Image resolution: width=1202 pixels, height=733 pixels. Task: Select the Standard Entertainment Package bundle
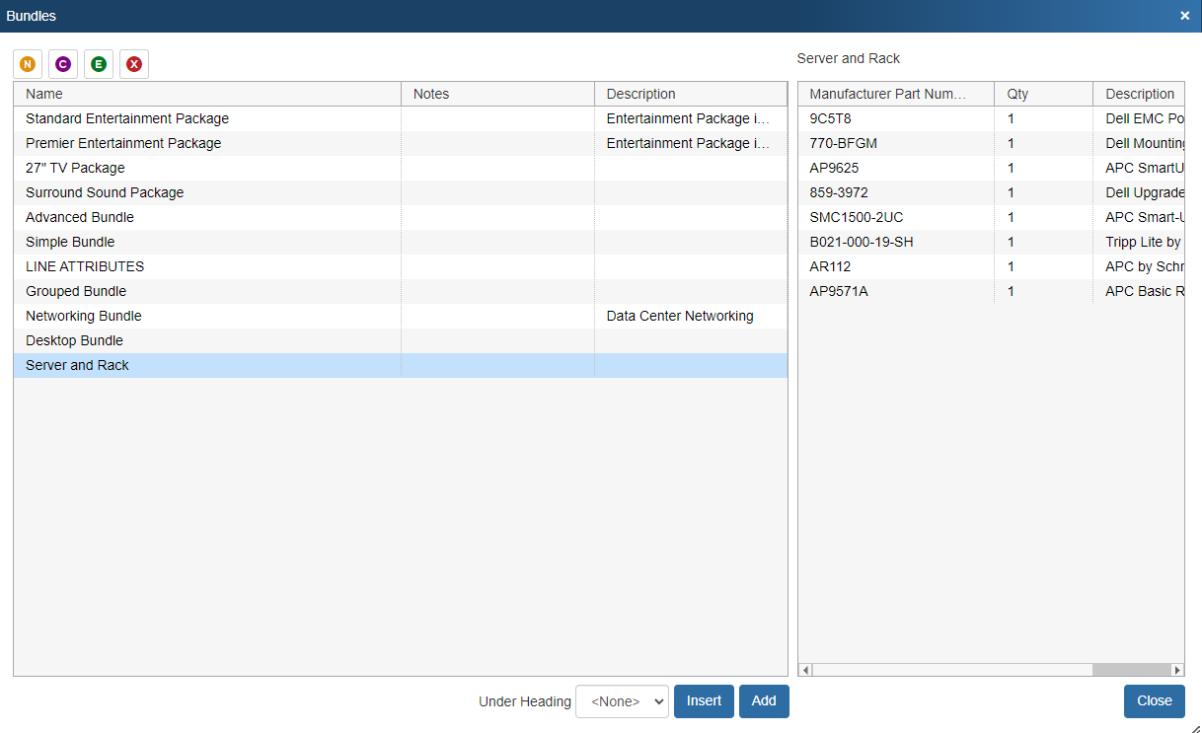point(127,118)
